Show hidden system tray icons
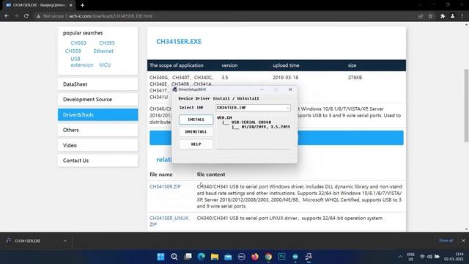469x264 pixels. (x=400, y=257)
